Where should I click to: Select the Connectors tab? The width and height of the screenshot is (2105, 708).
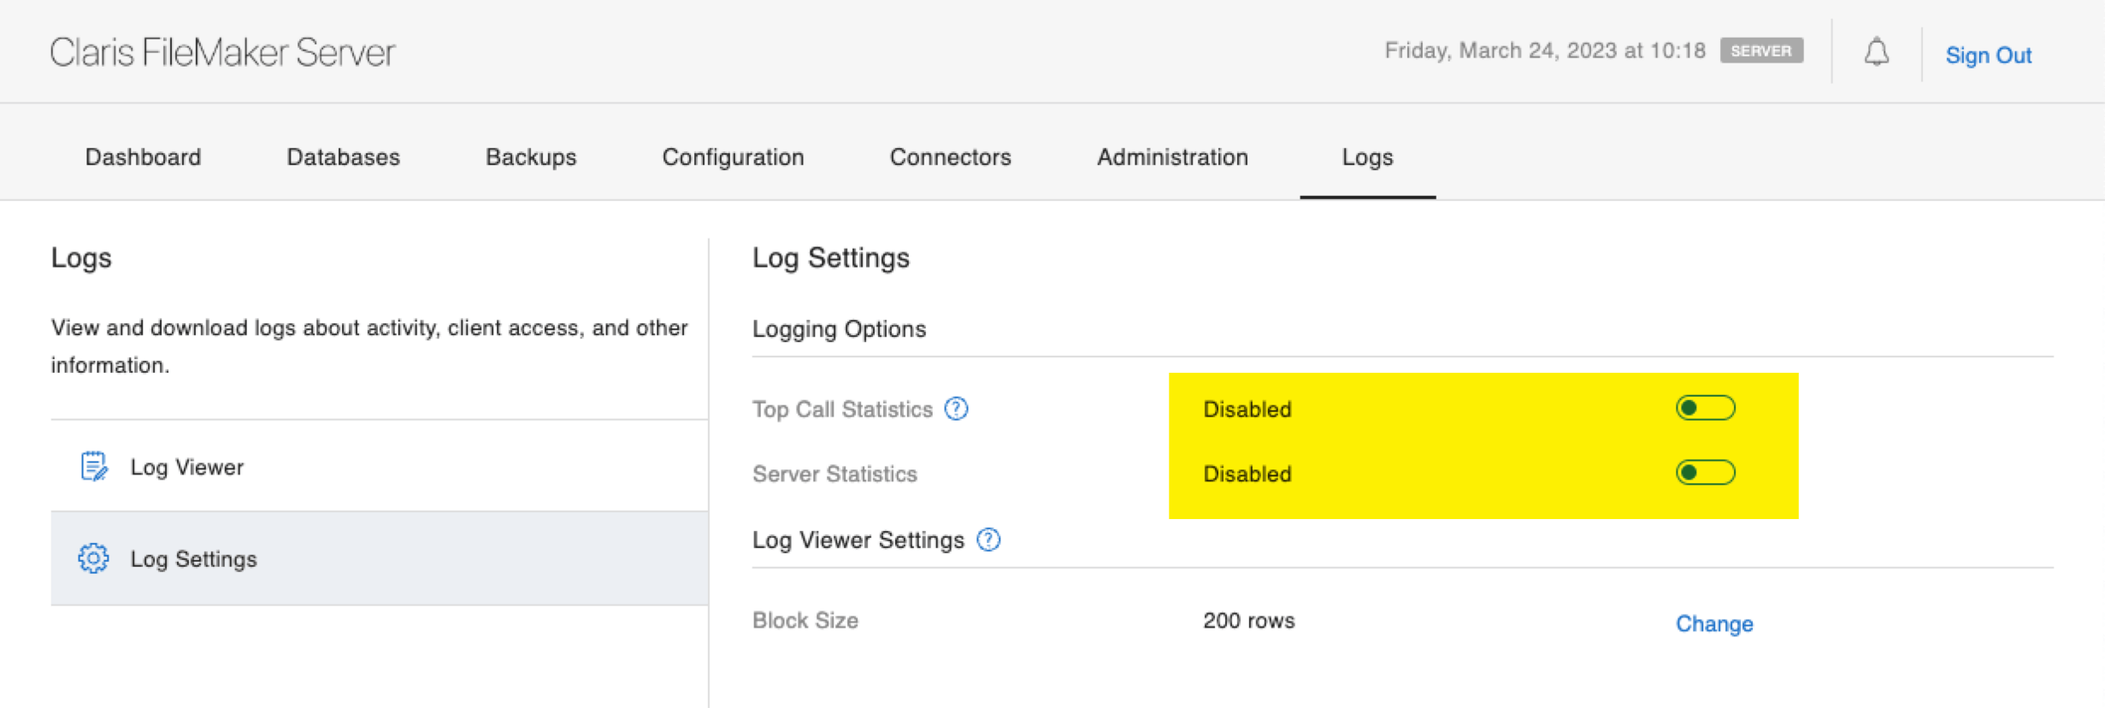pyautogui.click(x=950, y=156)
